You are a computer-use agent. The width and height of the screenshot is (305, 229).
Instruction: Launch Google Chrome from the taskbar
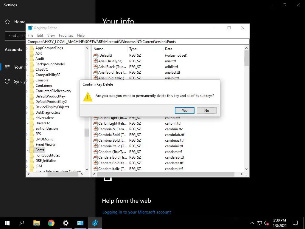(x=51, y=223)
